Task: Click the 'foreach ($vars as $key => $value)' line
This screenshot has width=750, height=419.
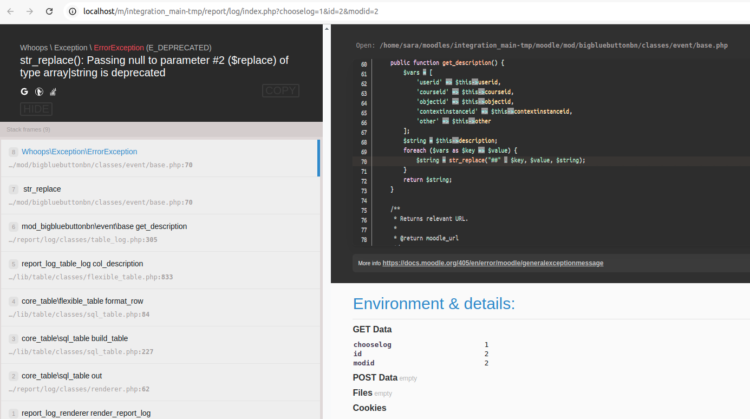Action: (x=460, y=150)
